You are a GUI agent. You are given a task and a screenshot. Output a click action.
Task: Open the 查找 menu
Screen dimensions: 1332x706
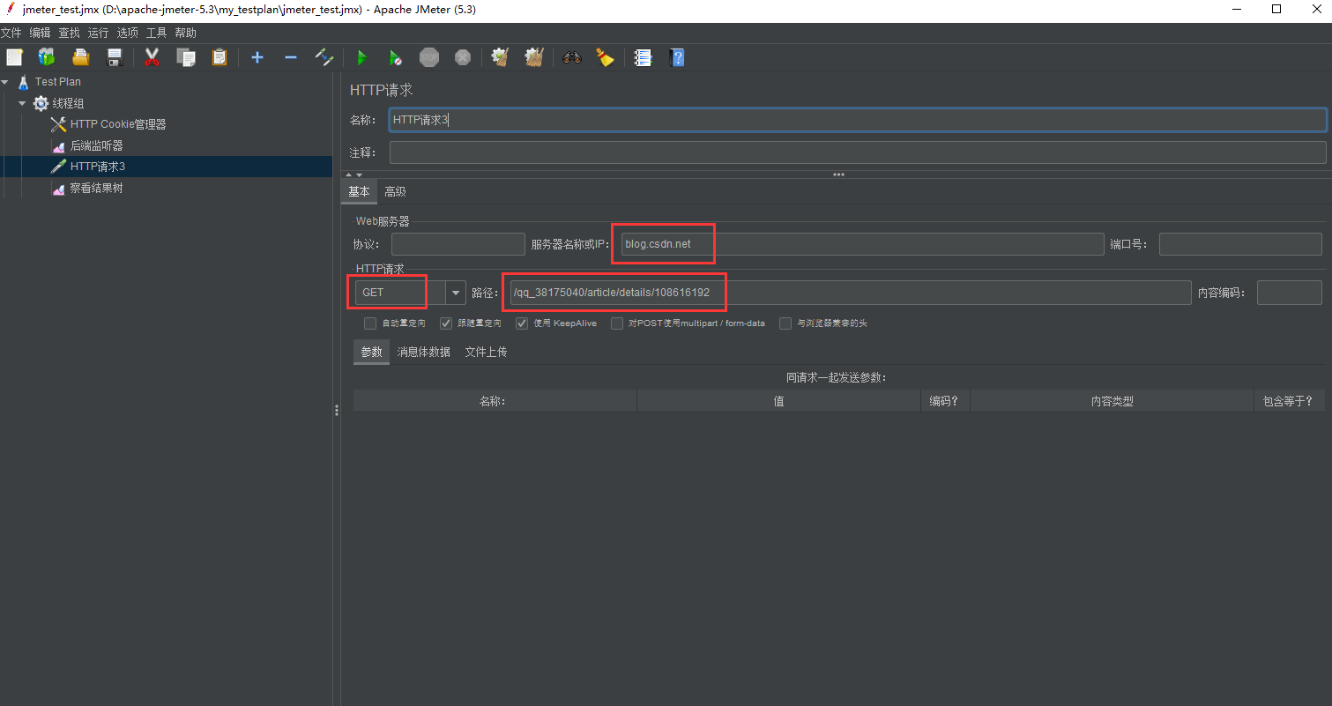point(70,33)
